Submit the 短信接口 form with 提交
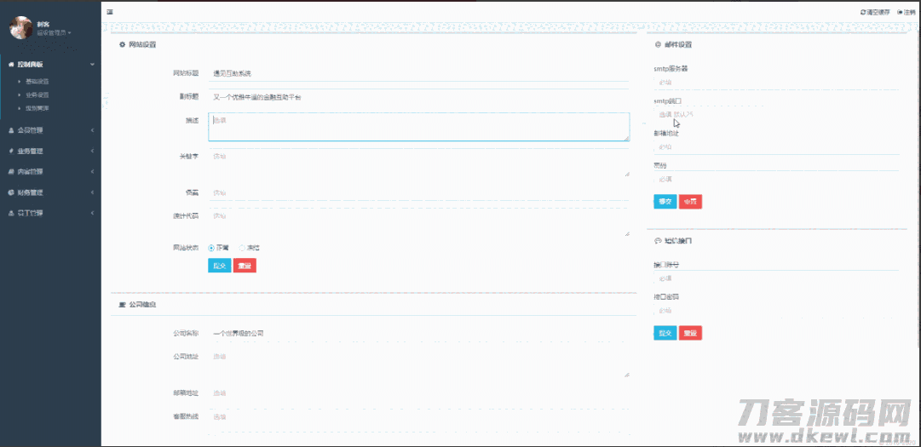Screen dimensions: 921x447 (665, 333)
